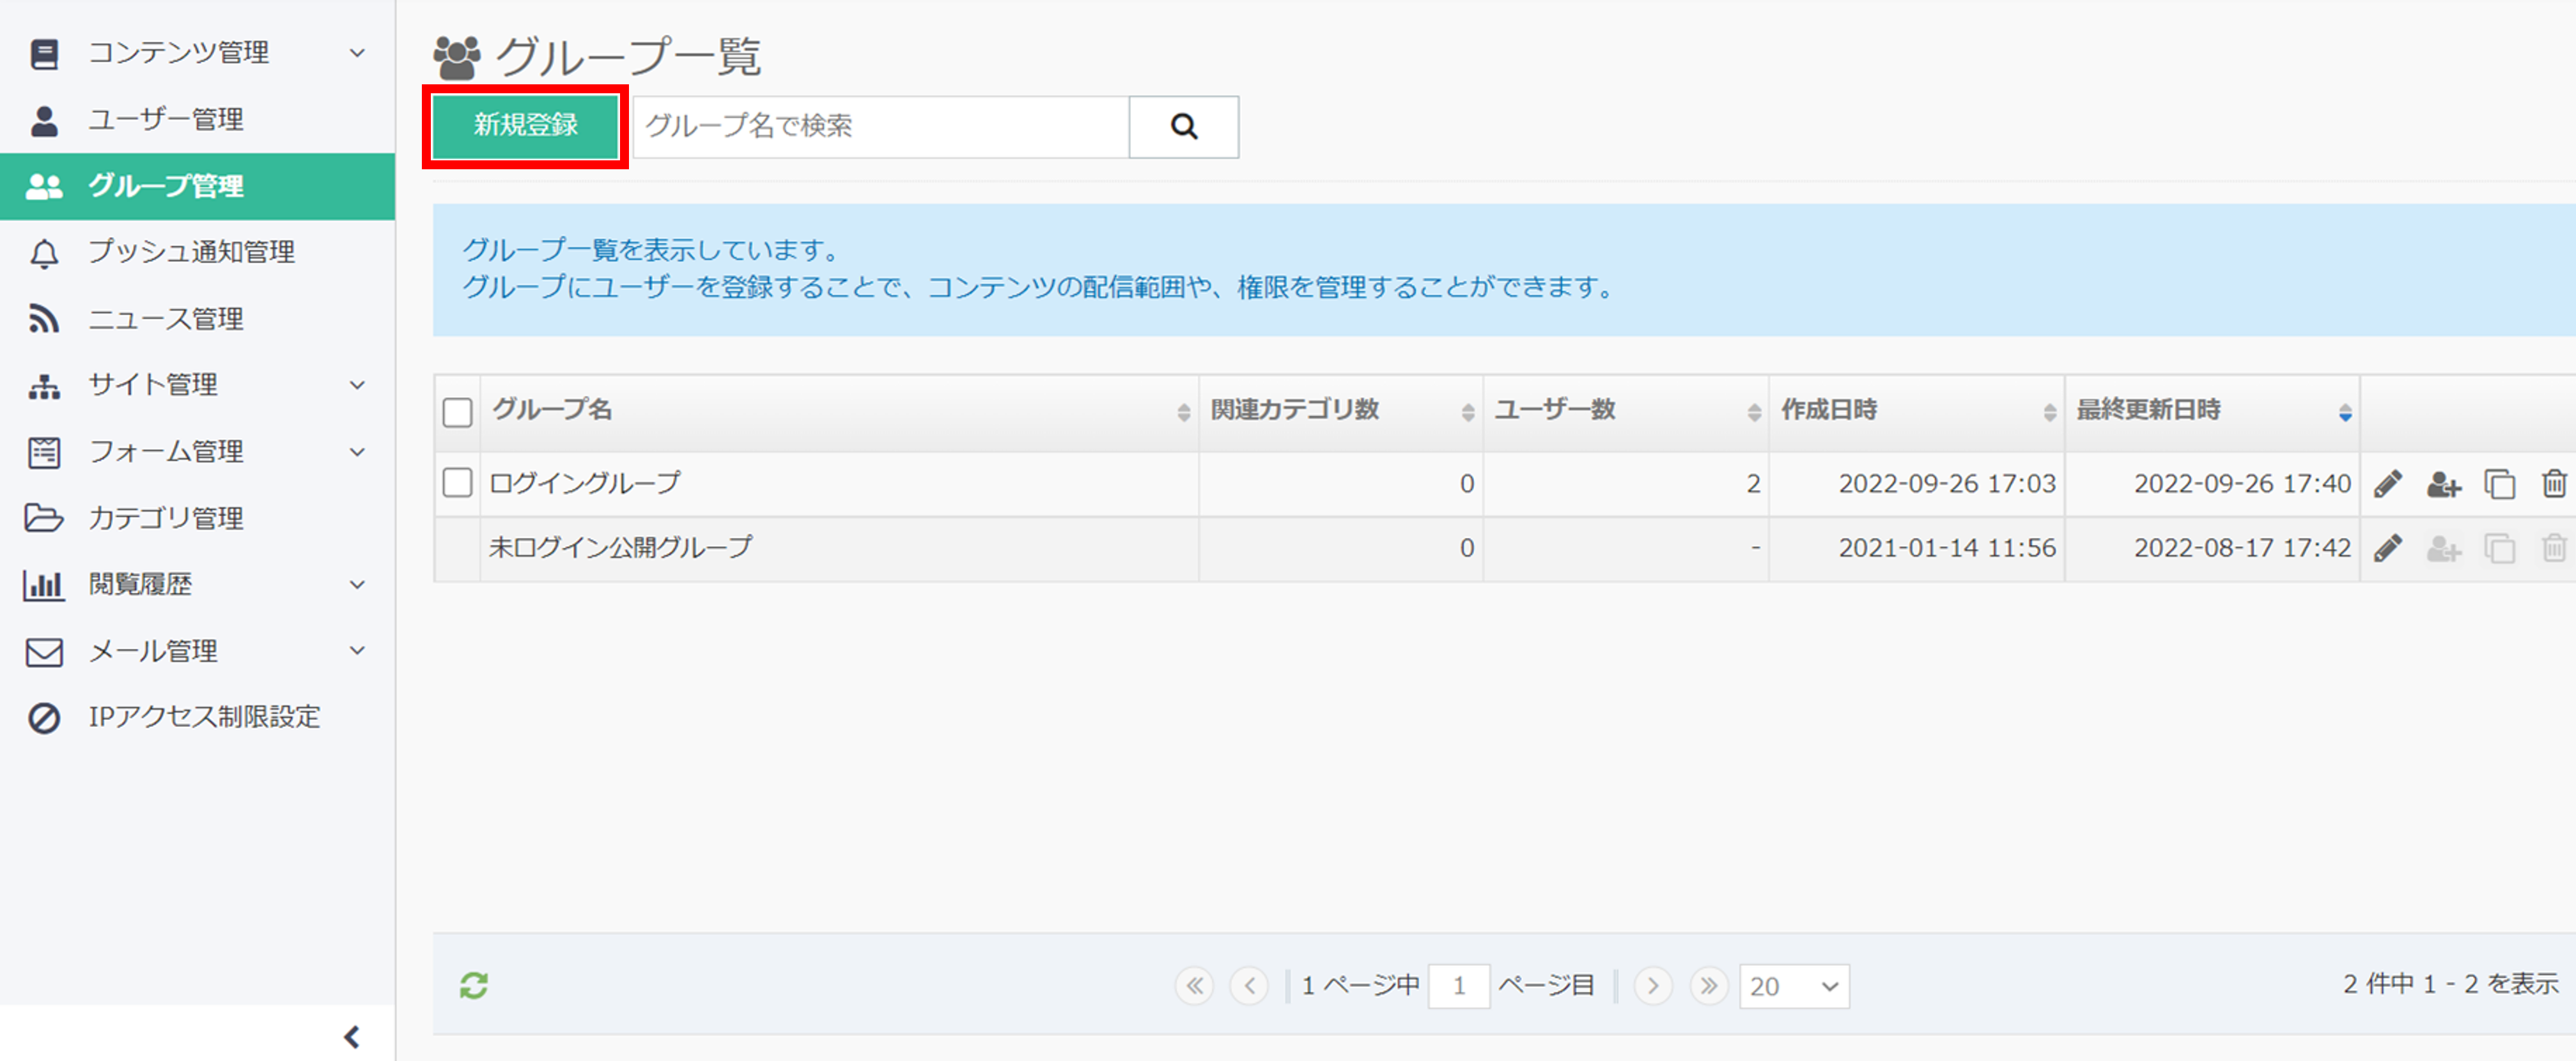
Task: Click the 2022-09-26 17:03 creation date
Action: (x=1946, y=484)
